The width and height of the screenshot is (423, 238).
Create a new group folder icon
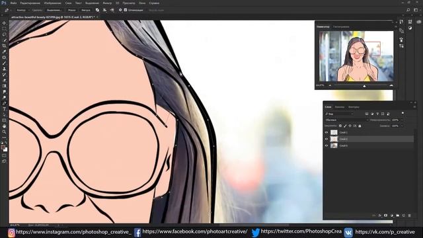pyautogui.click(x=398, y=216)
